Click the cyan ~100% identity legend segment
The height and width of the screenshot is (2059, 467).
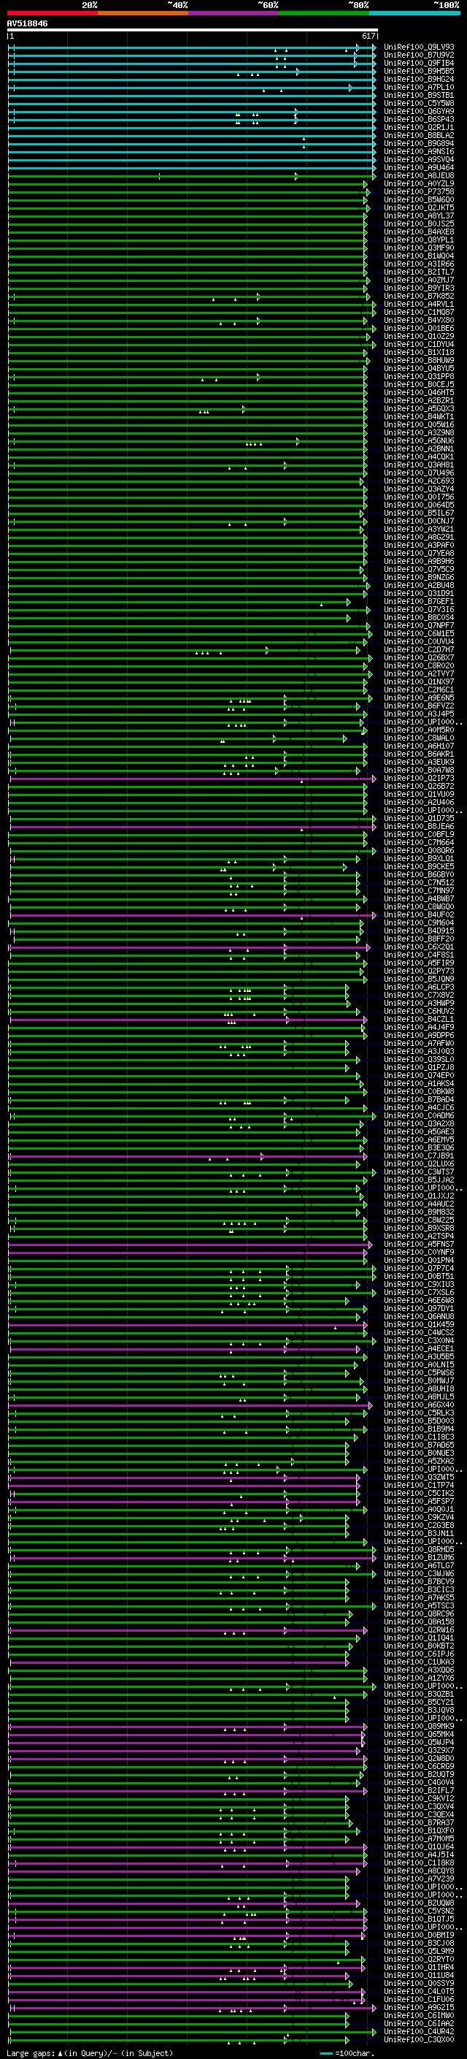414,13
